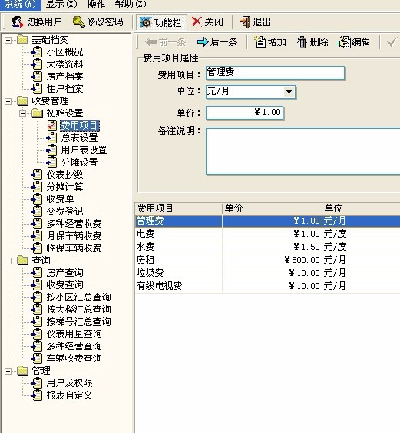Open the 操作 menu
Viewport: 400px width, 433px height.
(96, 4)
